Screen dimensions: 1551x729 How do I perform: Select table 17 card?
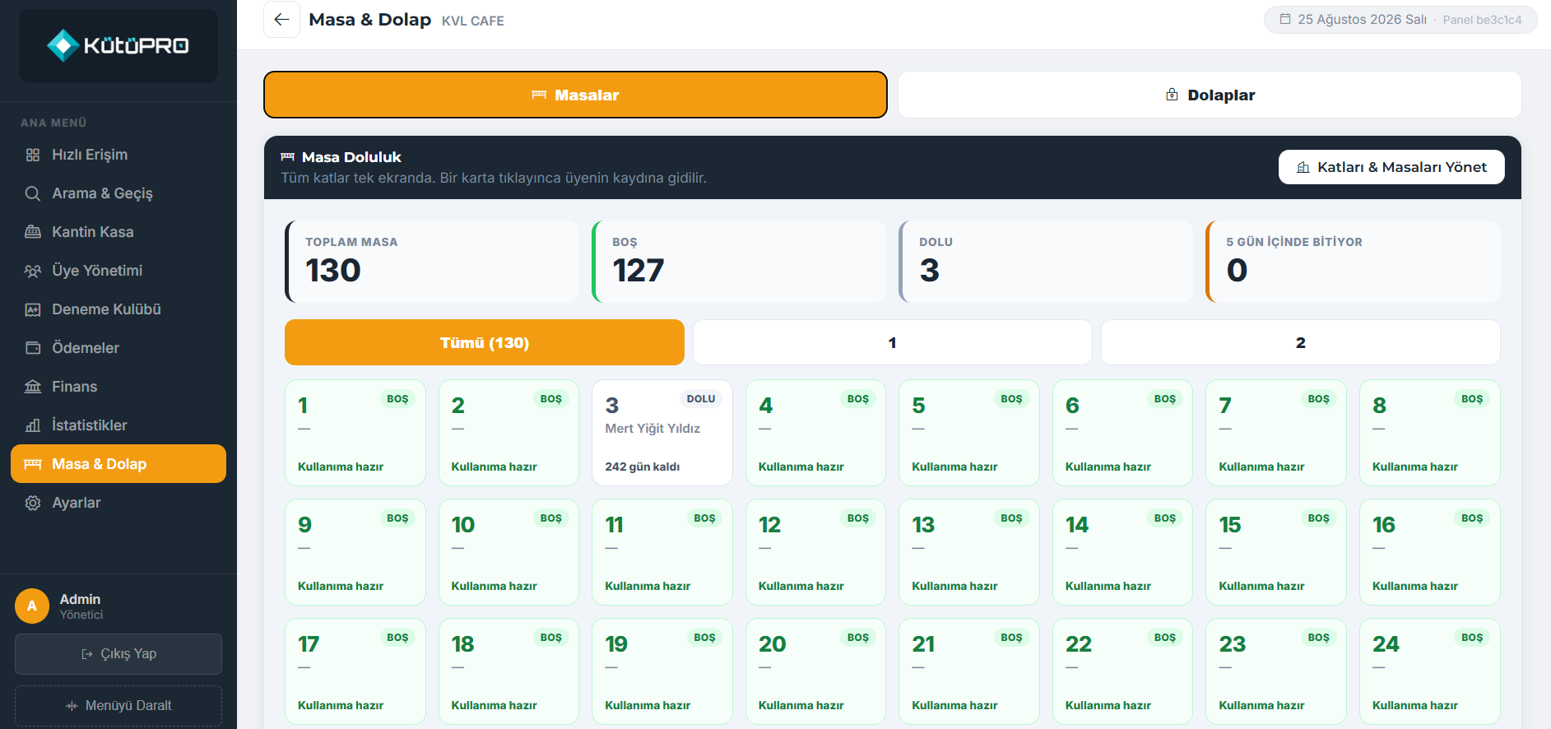(355, 671)
